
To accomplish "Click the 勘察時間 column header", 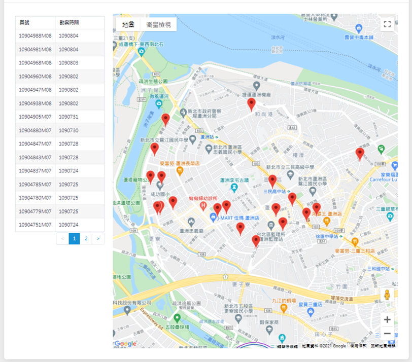I will (x=80, y=23).
